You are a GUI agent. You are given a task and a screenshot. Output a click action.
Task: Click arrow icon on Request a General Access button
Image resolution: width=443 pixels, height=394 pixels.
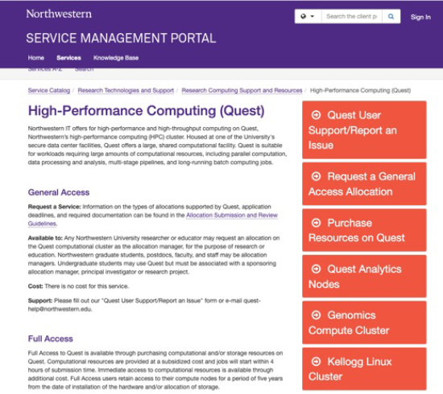(x=317, y=176)
